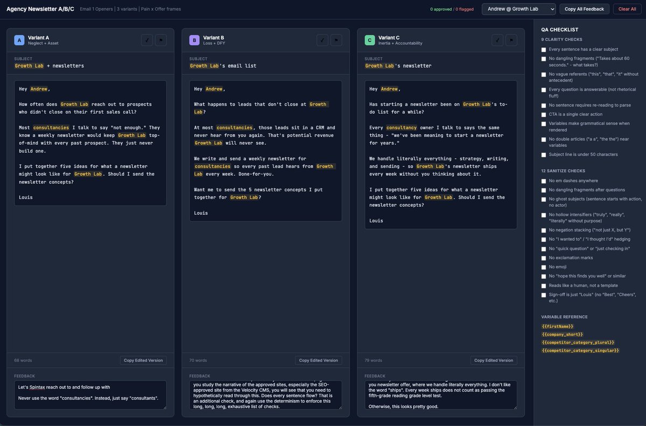Image resolution: width=646 pixels, height=426 pixels.
Task: Check 'No em dashes anywhere' checkbox
Action: (544, 181)
